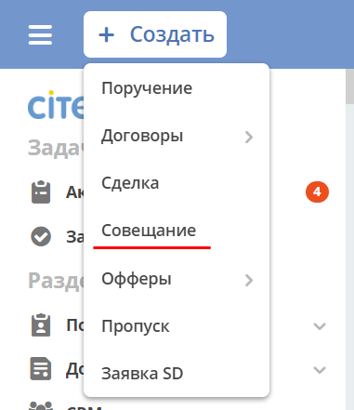Select Заявка SD menu item
This screenshot has width=354, height=410.
coord(177,374)
